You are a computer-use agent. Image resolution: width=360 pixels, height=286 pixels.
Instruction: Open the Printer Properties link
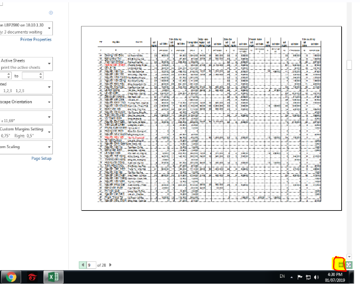click(x=35, y=39)
